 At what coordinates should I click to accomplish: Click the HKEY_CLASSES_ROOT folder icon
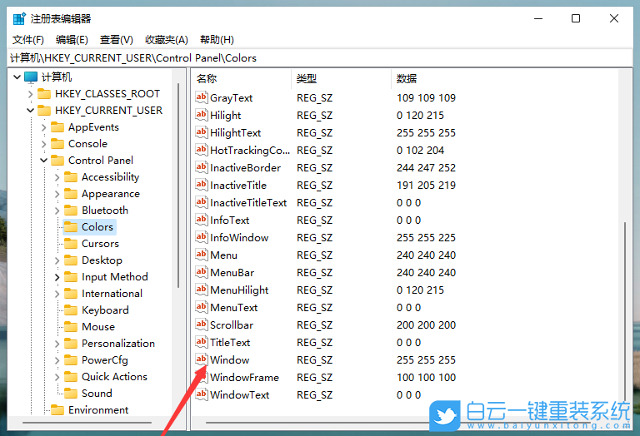pyautogui.click(x=44, y=94)
